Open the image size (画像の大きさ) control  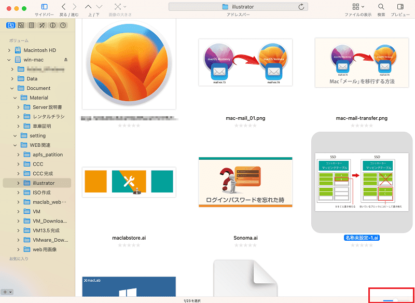120,7
